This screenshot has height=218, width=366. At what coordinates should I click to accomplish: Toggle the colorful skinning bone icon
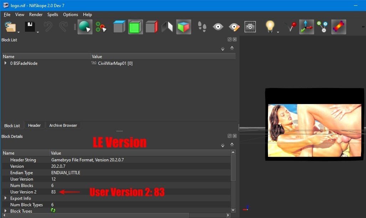pos(339,27)
